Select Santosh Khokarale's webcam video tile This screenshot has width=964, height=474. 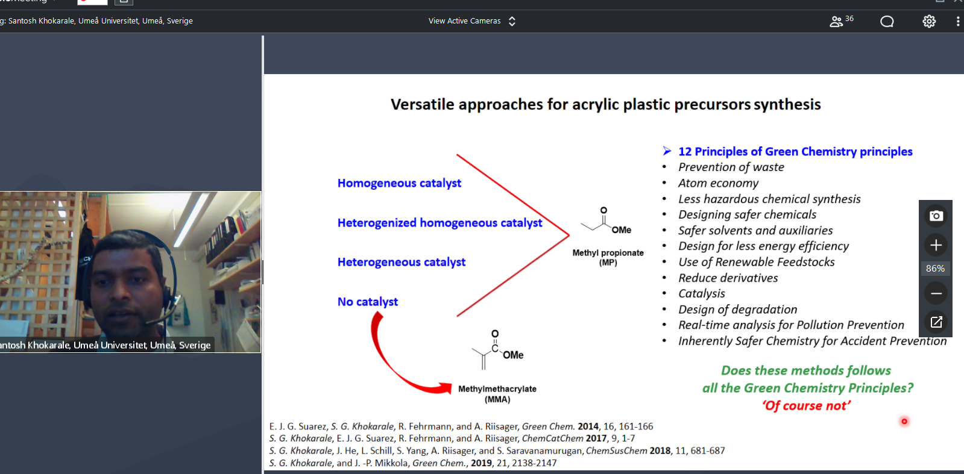click(x=130, y=272)
